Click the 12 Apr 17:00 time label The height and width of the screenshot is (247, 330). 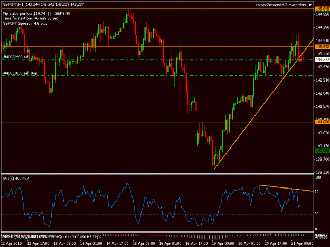point(39,243)
